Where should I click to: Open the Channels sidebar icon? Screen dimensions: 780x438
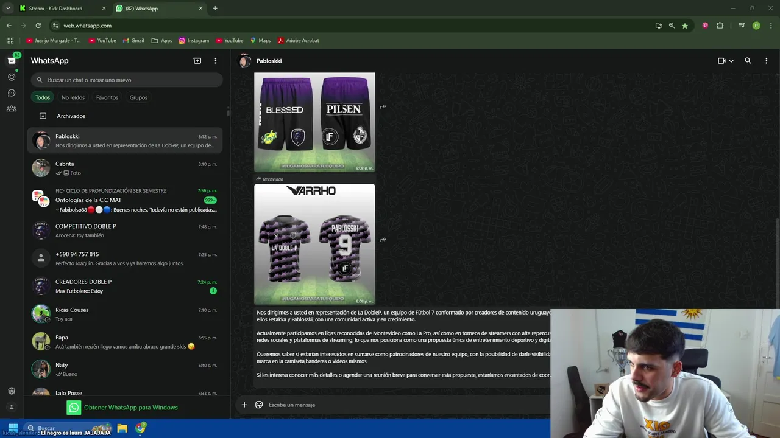[12, 93]
